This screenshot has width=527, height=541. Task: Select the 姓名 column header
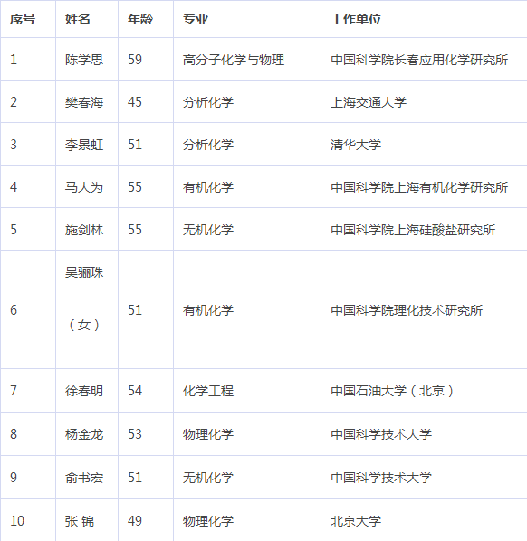[x=78, y=19]
